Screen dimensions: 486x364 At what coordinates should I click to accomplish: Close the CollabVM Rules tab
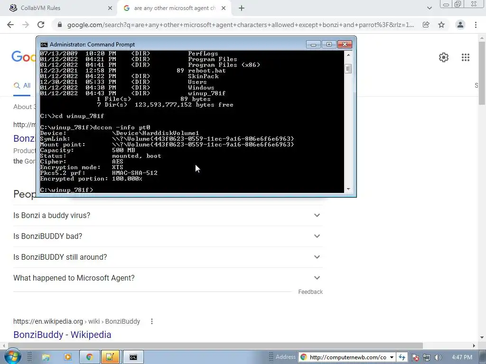[x=110, y=8]
